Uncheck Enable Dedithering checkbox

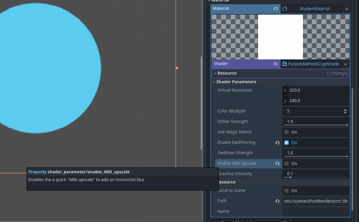pyautogui.click(x=286, y=143)
